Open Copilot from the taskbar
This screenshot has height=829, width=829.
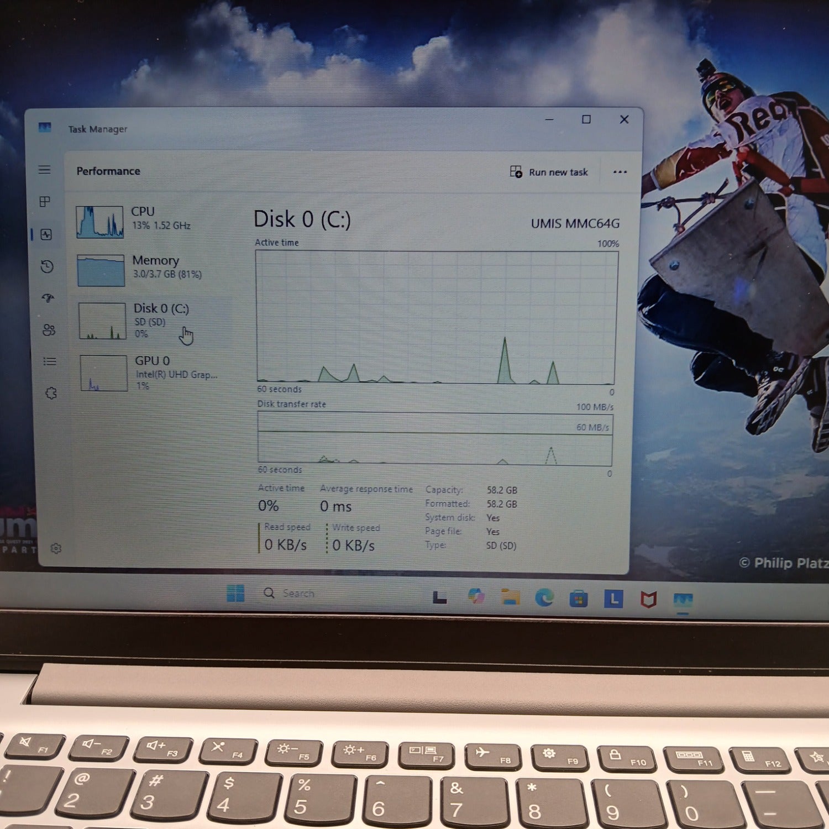click(476, 596)
